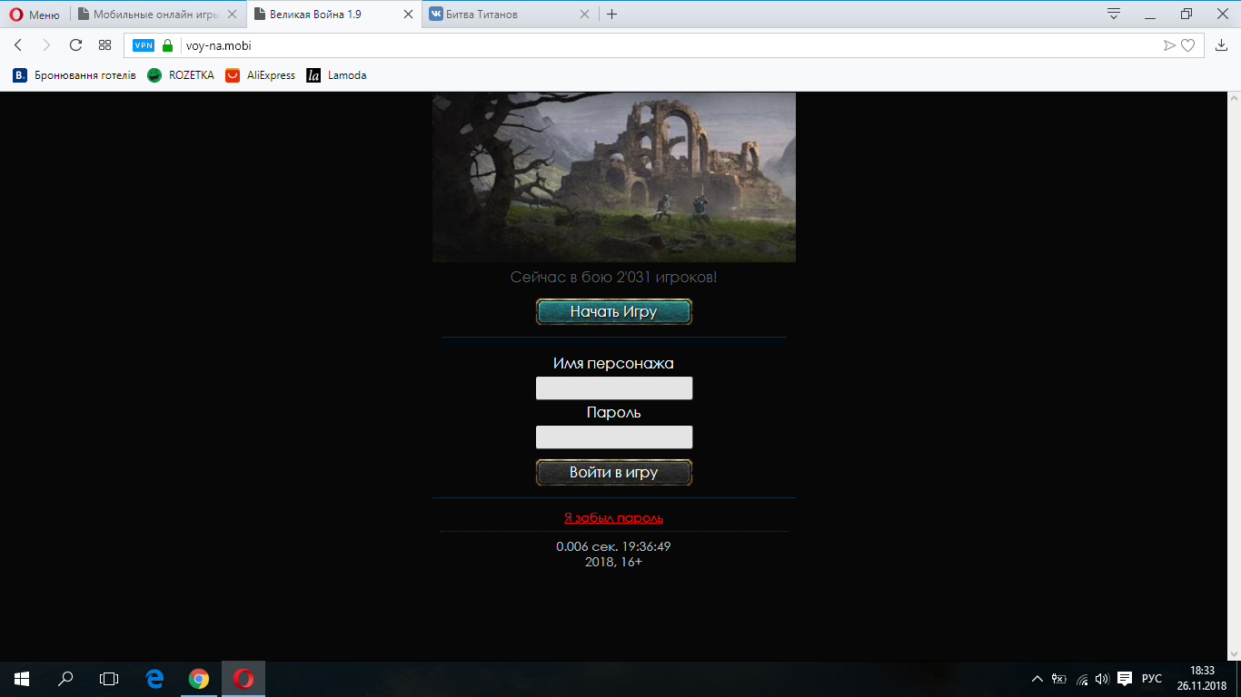The width and height of the screenshot is (1241, 697).
Task: Open the downloads arrow icon
Action: (x=1221, y=45)
